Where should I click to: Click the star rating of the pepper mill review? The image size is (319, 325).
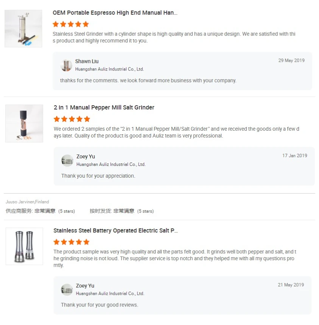(72, 119)
